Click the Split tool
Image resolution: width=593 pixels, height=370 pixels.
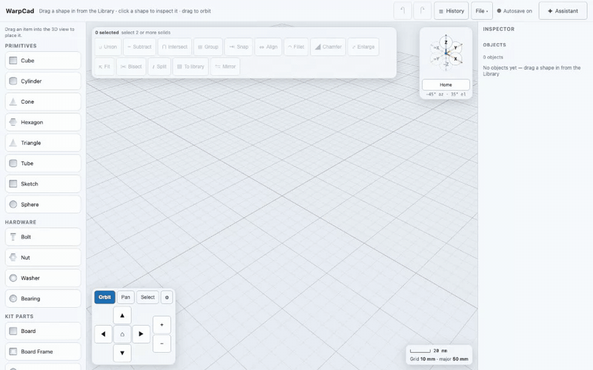click(x=159, y=67)
